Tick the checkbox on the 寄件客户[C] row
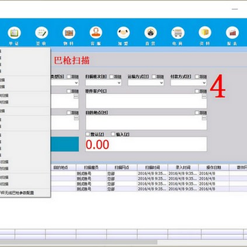This screenshot has width=247, height=247. 197,91
